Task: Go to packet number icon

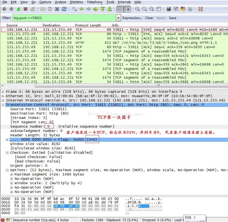Action: click(96, 9)
